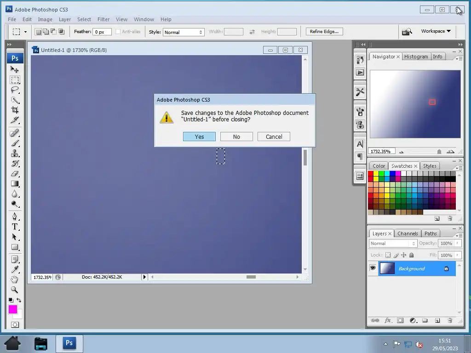Select the Eraser tool
Viewport: 471px width, 353px height.
[14, 174]
